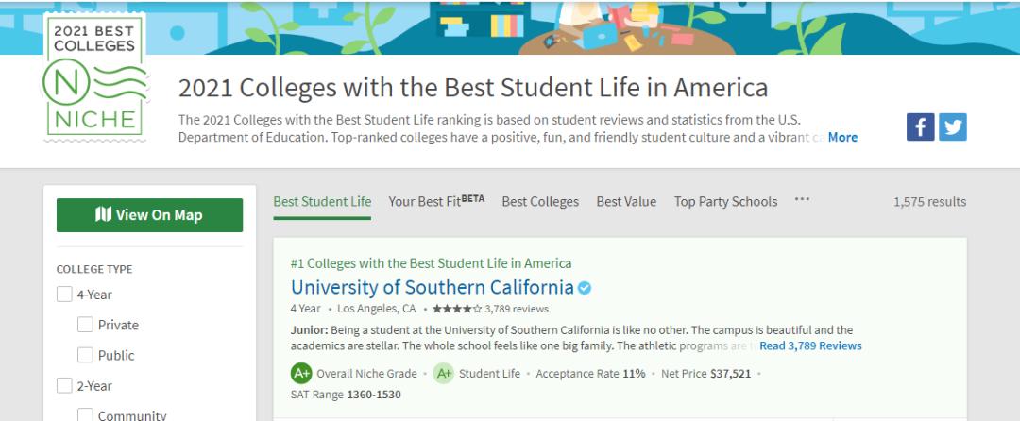Open the Top Party Schools tab
The width and height of the screenshot is (1020, 421).
click(725, 201)
